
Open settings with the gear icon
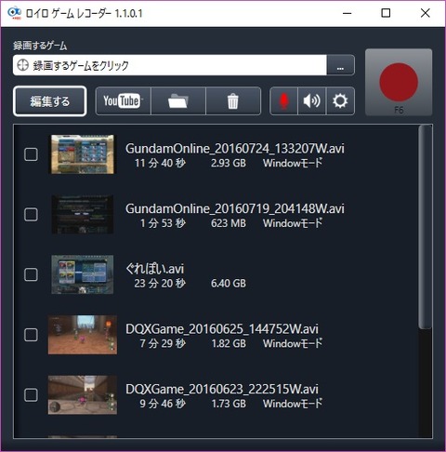pos(340,101)
